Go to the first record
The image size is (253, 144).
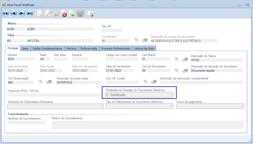6,14
